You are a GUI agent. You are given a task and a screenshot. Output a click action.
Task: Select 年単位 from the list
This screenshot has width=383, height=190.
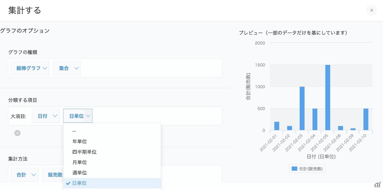click(x=80, y=141)
